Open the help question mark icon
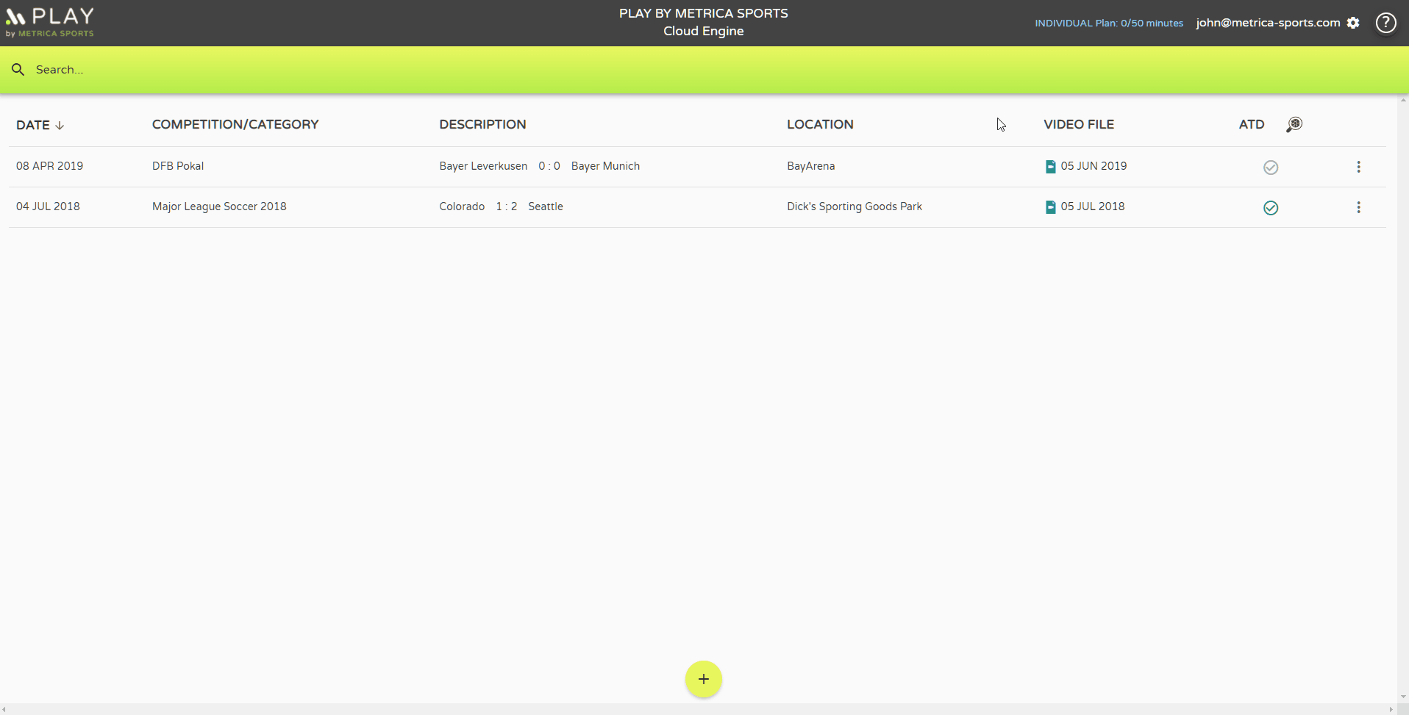The width and height of the screenshot is (1409, 715). (1386, 23)
